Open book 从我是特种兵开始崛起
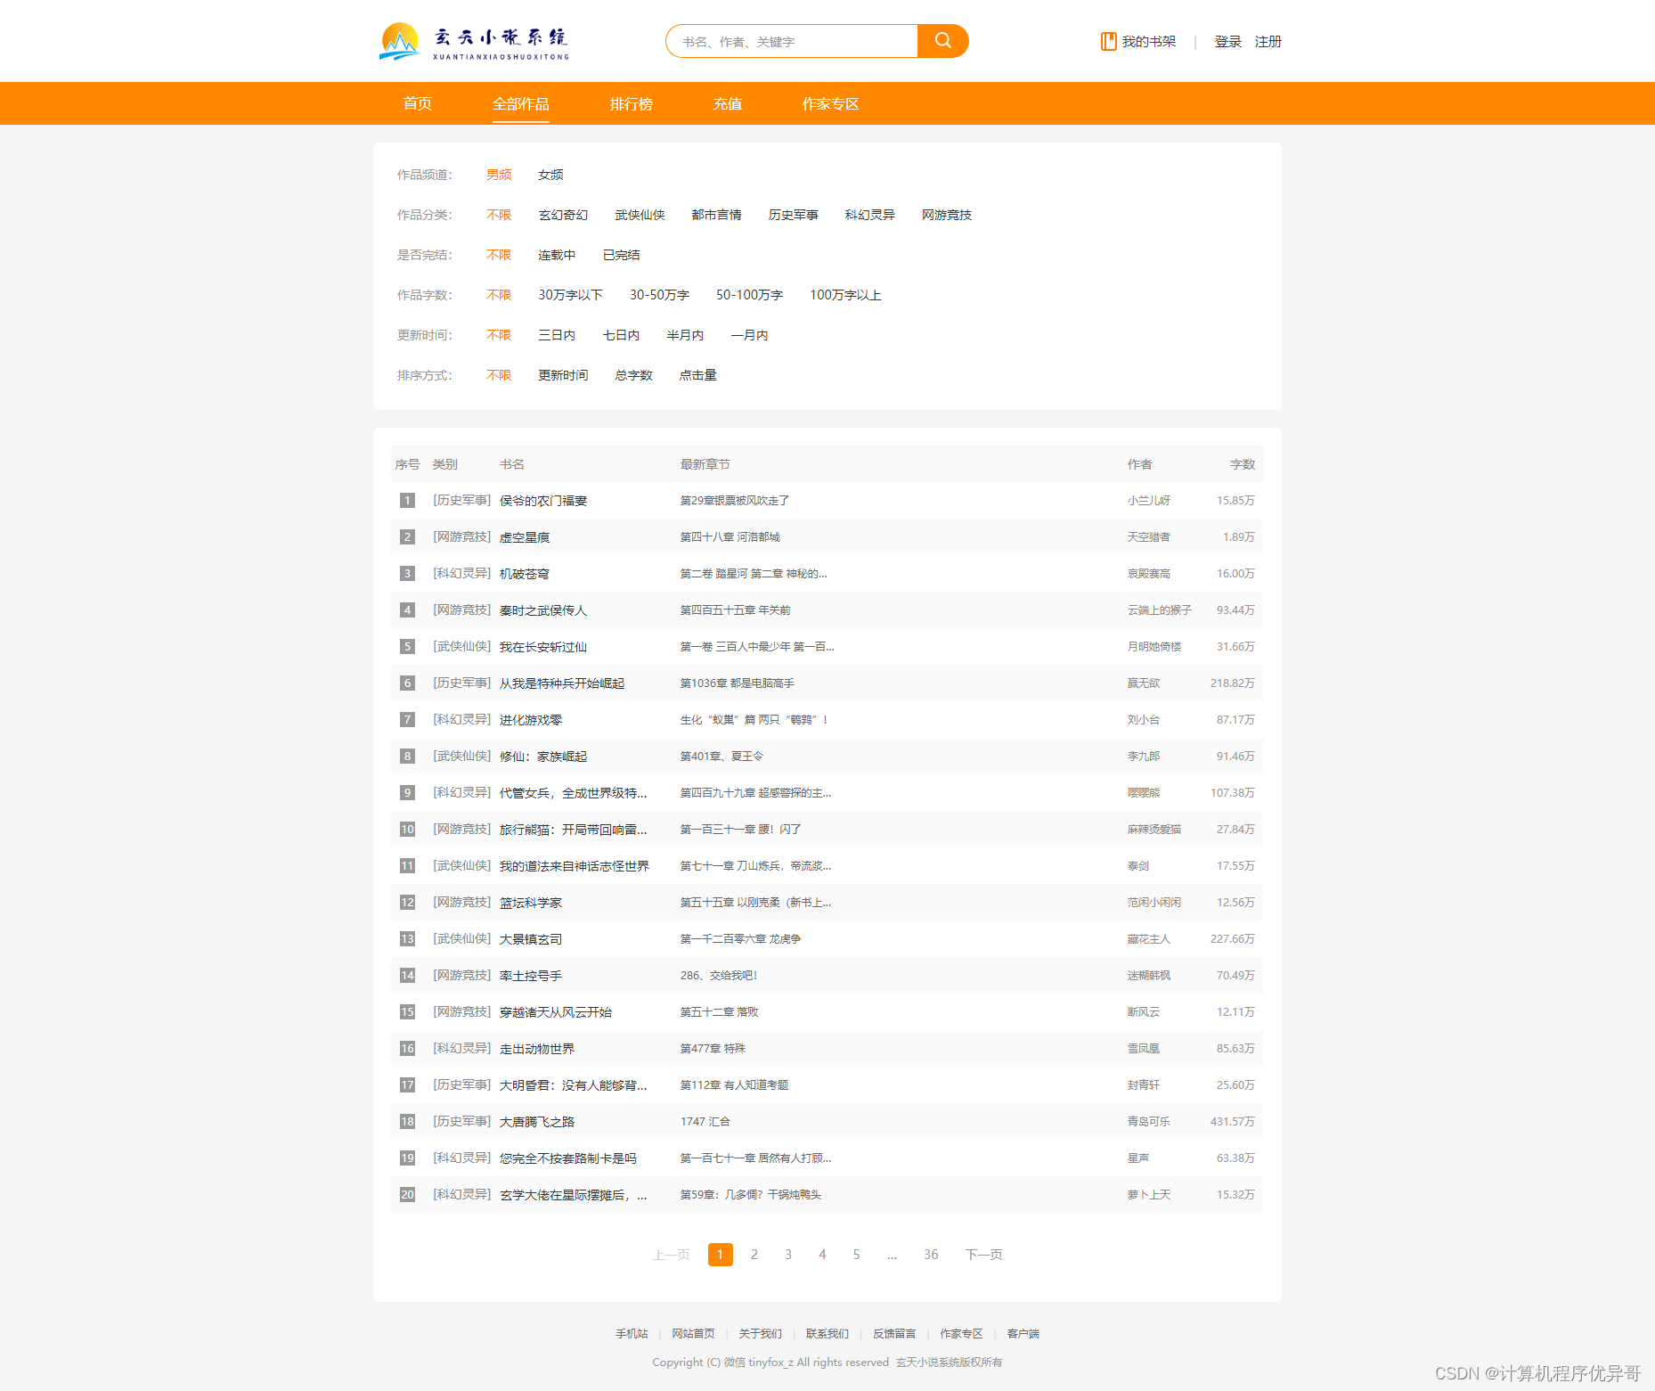This screenshot has height=1391, width=1655. tap(562, 683)
